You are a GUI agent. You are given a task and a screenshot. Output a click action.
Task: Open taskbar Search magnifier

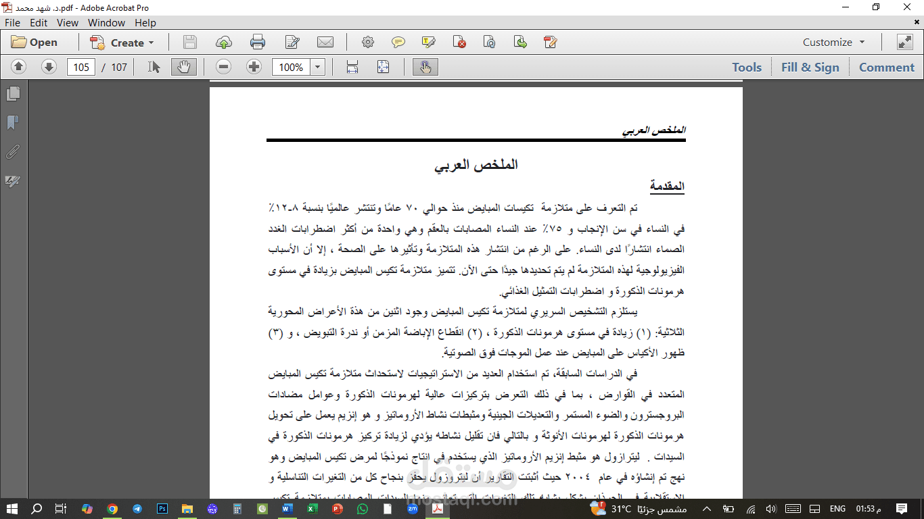(37, 509)
